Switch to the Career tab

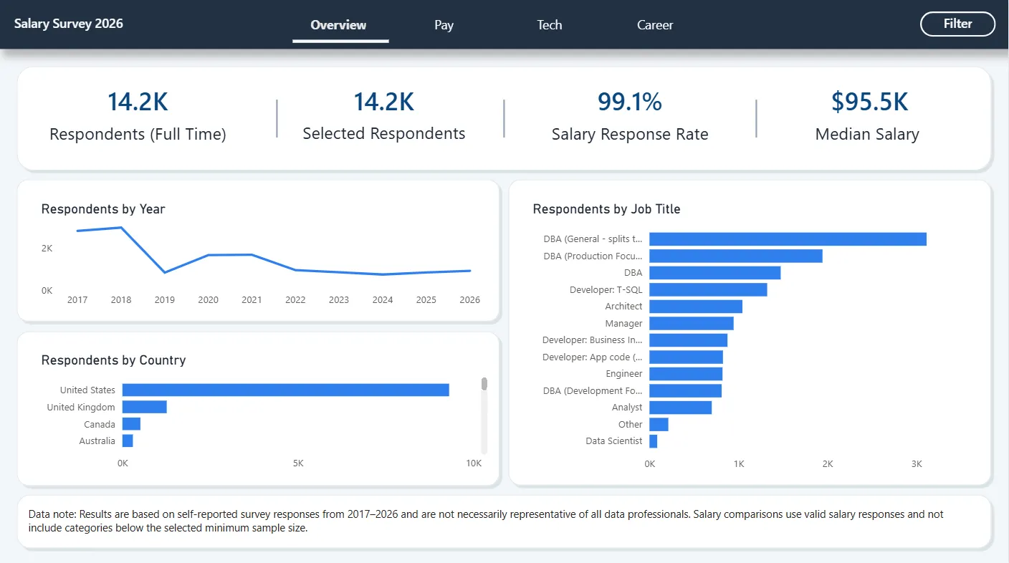[x=655, y=25]
